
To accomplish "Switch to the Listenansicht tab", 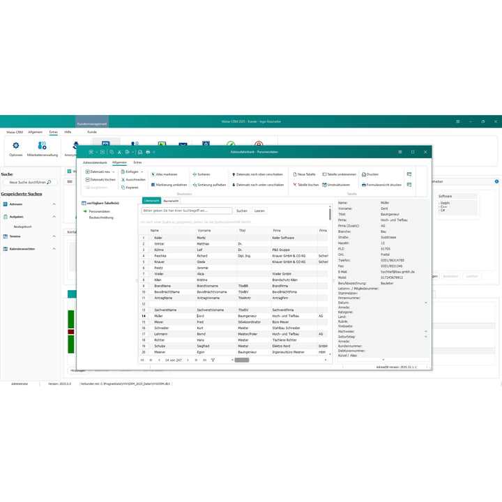I will (x=151, y=201).
